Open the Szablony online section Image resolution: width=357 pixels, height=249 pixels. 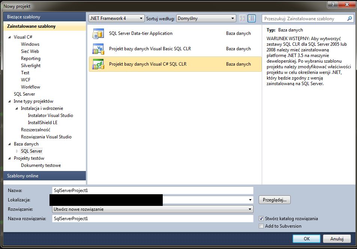tap(45, 176)
